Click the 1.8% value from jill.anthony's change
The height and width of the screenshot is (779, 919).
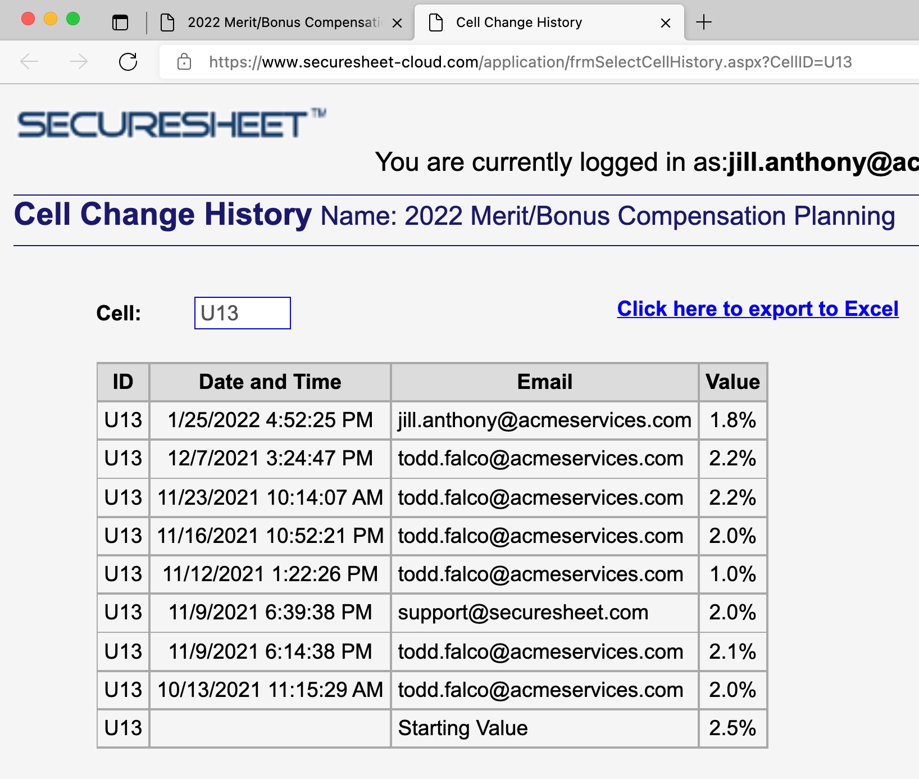tap(732, 420)
